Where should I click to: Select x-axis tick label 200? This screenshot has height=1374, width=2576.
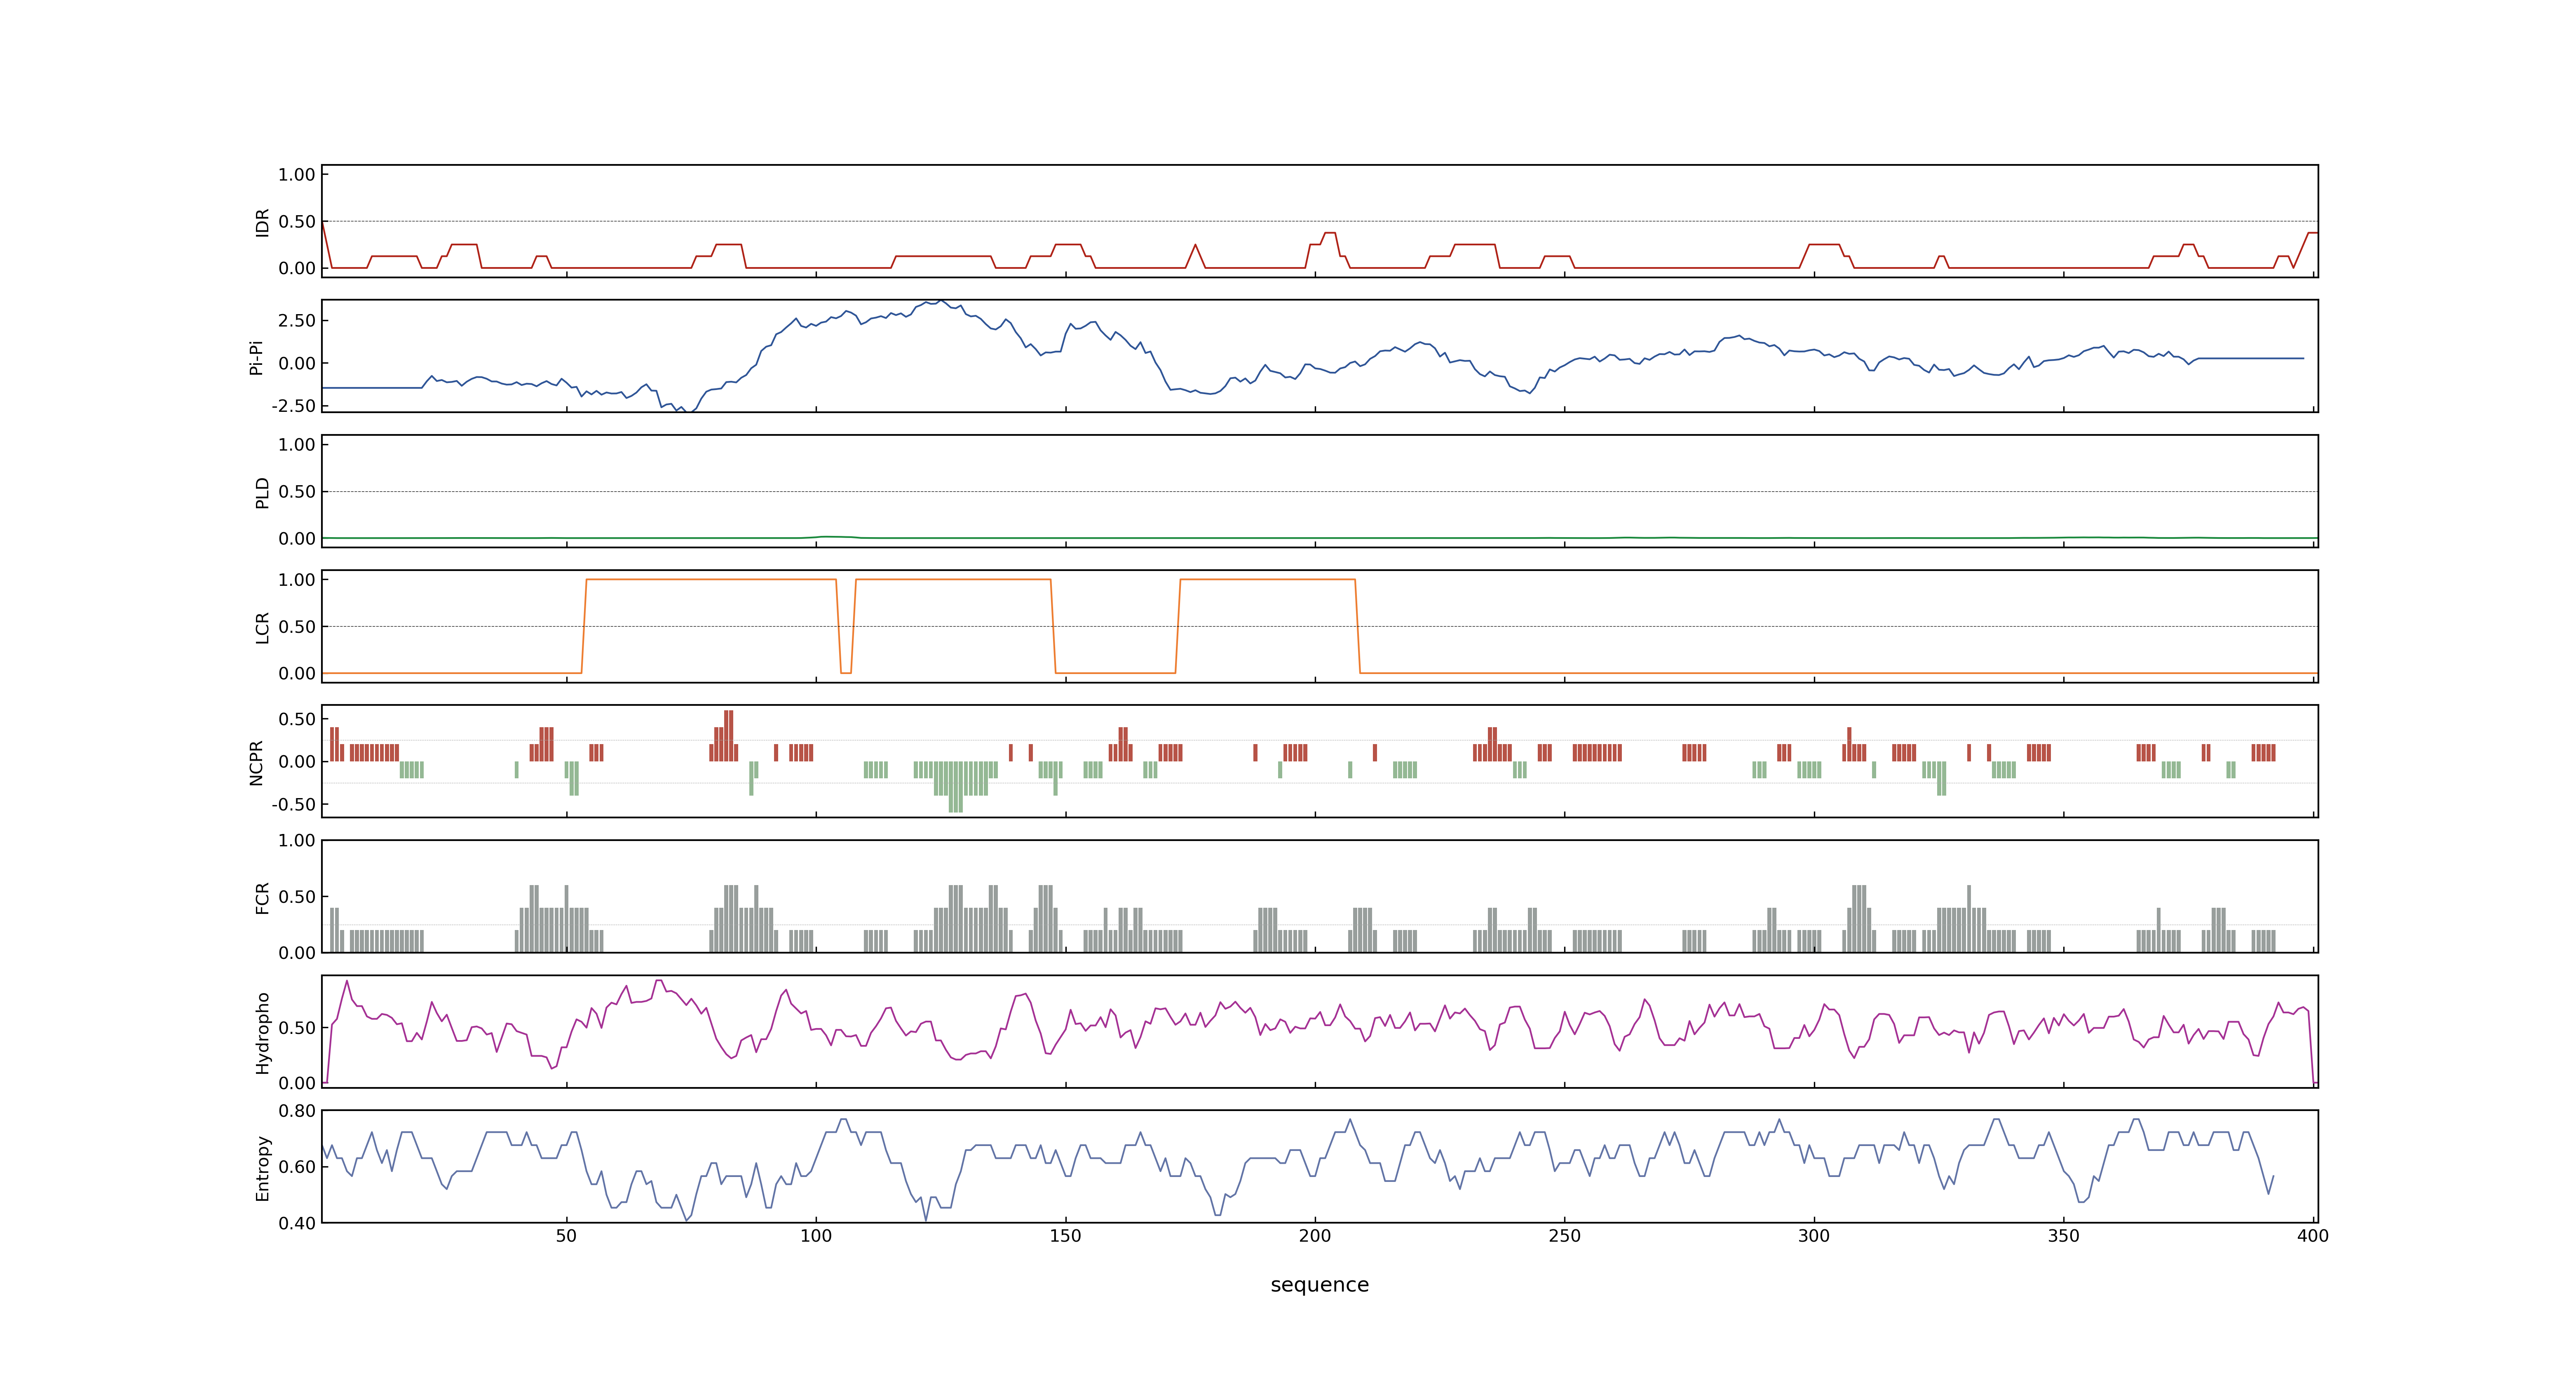click(x=1315, y=1235)
